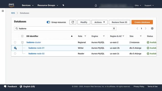The width and height of the screenshot is (162, 91).
Task: Select the hademo-cluster radio button
Action: [15, 42]
